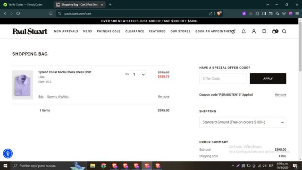This screenshot has width=302, height=170.
Task: Click the share page icon in address bar
Action: [x=210, y=14]
